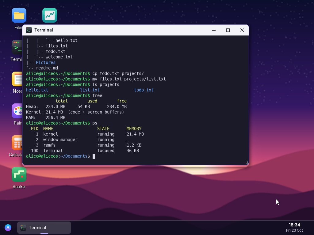Viewport: 314px width, 235px height.
Task: Click the 'Heap:' row in free output
Action: 76,107
